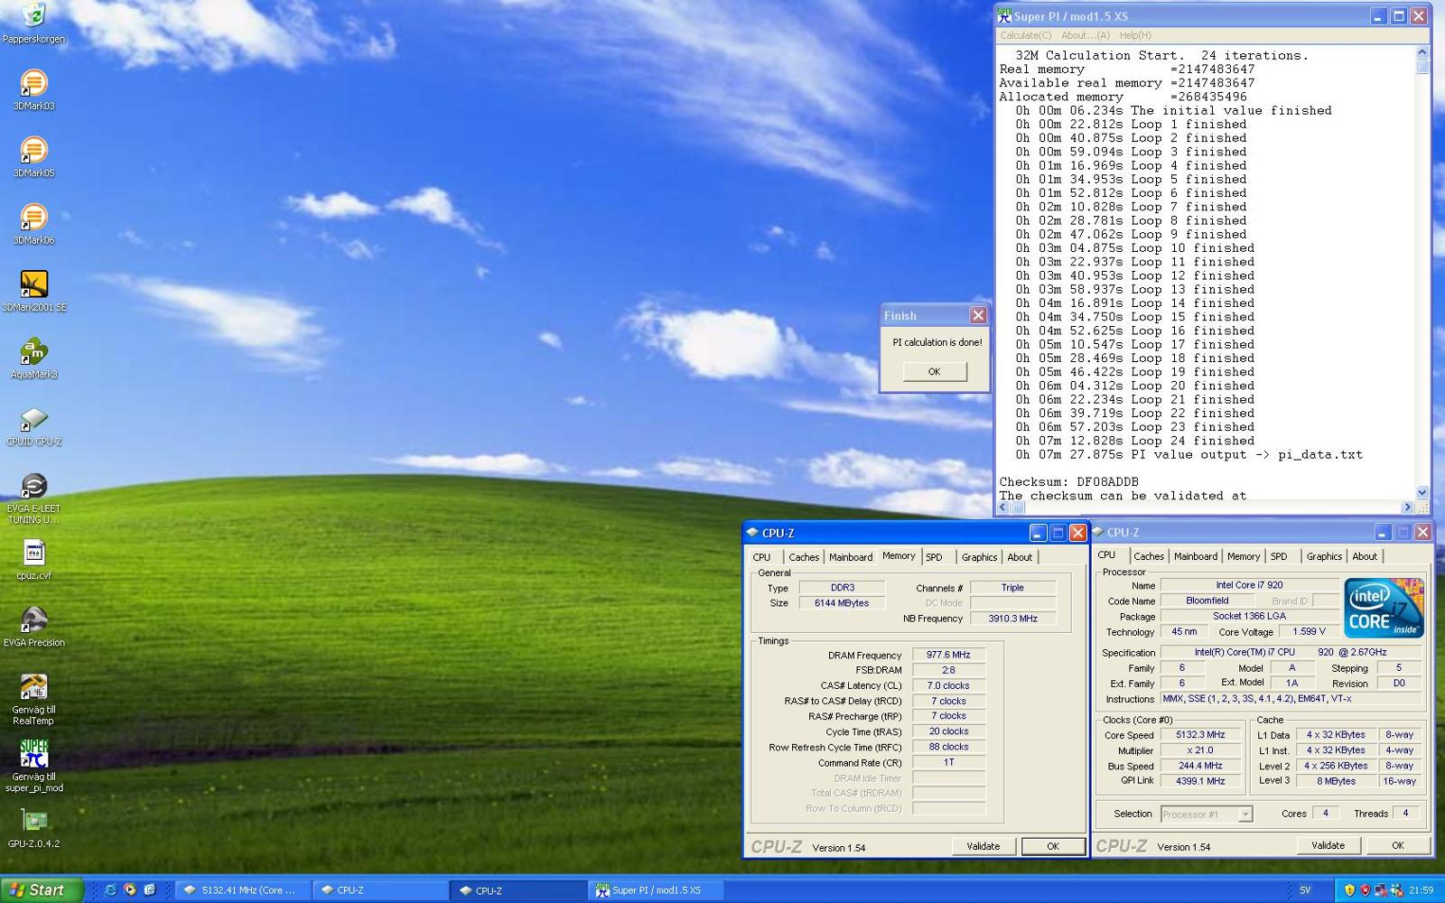1445x903 pixels.
Task: Select the EVGA E-LEET Tuning Utility icon
Action: (33, 498)
